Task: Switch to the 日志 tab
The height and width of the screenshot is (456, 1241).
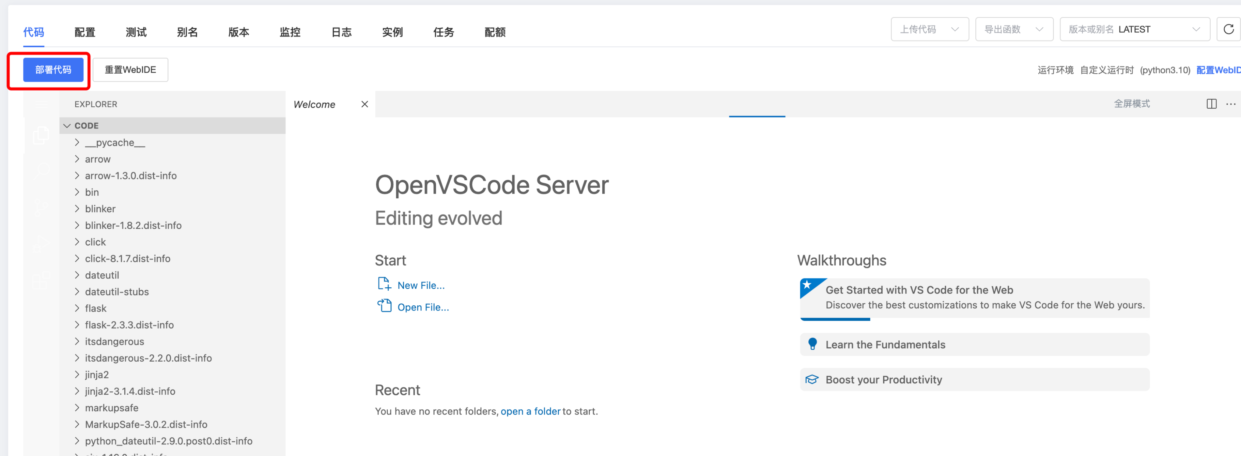Action: coord(341,32)
